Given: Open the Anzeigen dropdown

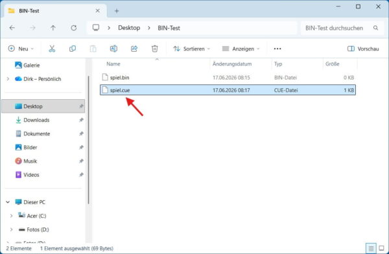Looking at the screenshot, I should click(241, 49).
